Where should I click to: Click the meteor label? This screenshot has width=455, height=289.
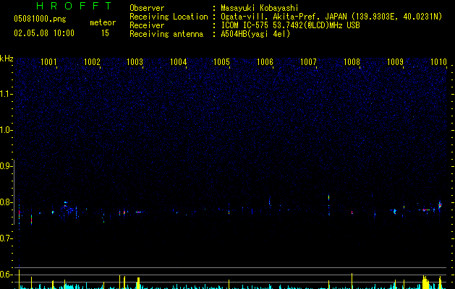[x=103, y=22]
